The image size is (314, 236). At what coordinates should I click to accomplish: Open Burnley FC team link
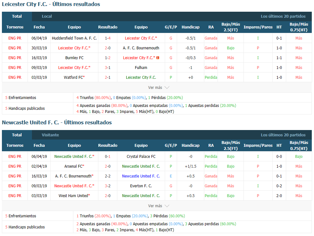click(74, 58)
